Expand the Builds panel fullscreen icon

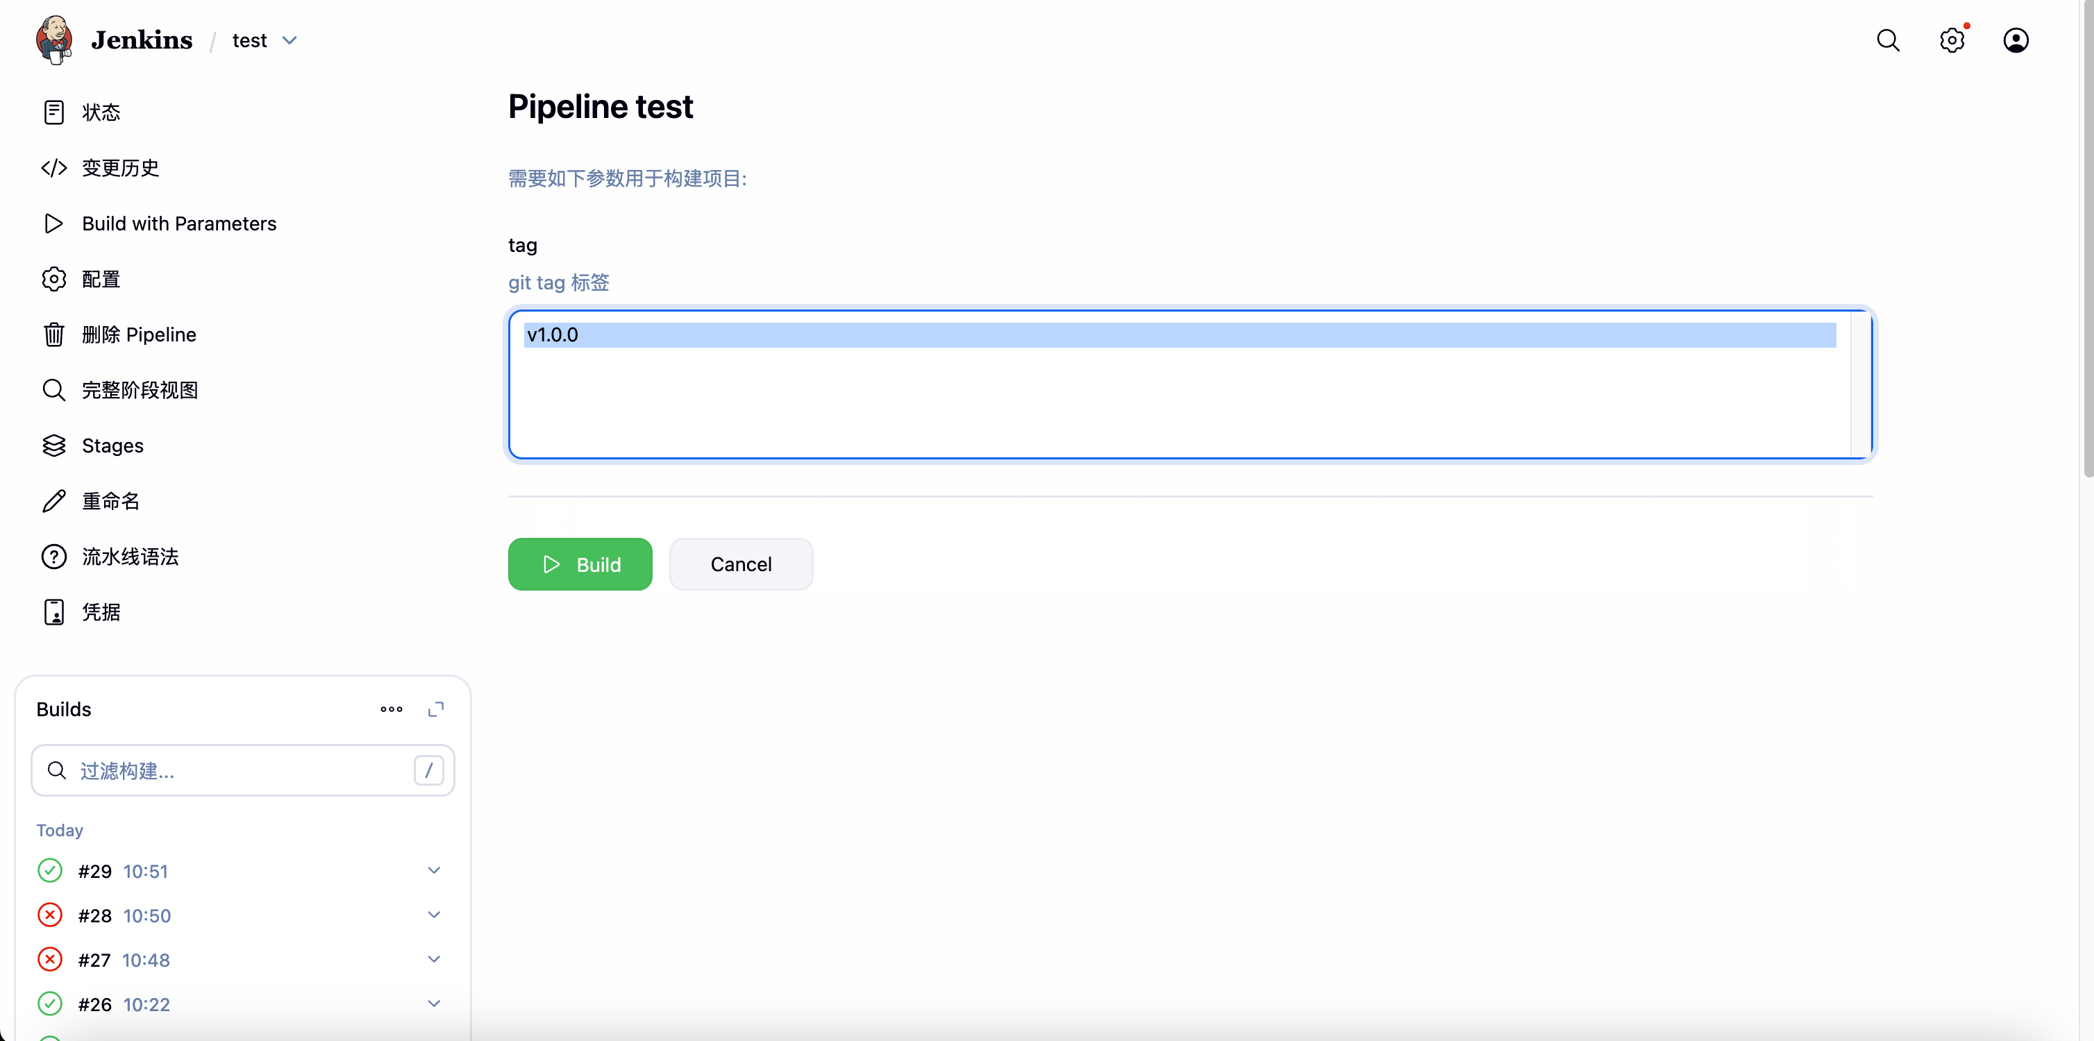(x=436, y=709)
